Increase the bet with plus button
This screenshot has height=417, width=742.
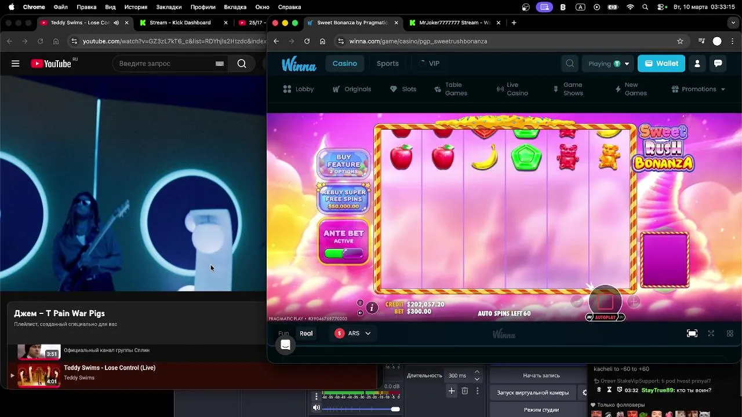tap(634, 301)
